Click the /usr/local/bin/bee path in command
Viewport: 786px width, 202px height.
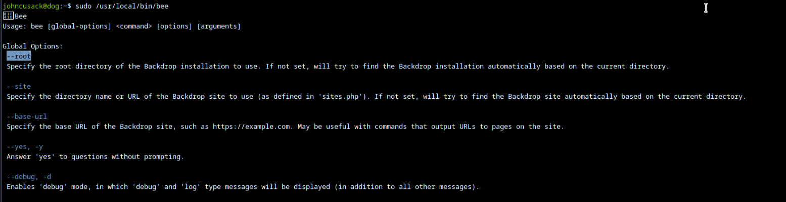click(132, 6)
